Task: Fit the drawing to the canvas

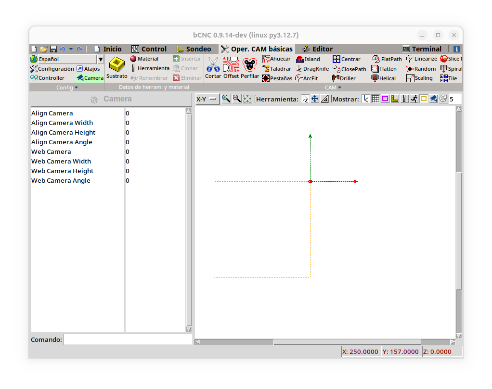Action: pyautogui.click(x=247, y=99)
